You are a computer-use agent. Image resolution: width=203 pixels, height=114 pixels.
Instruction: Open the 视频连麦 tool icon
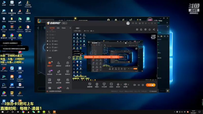point(50,72)
